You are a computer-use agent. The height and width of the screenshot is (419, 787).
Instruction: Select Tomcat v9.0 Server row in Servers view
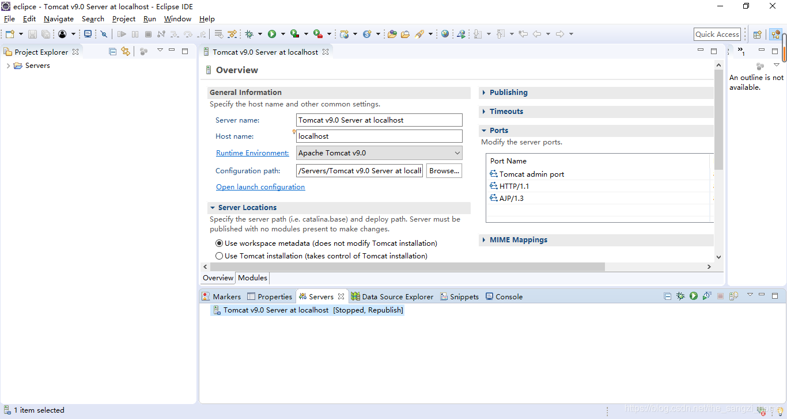(x=308, y=310)
